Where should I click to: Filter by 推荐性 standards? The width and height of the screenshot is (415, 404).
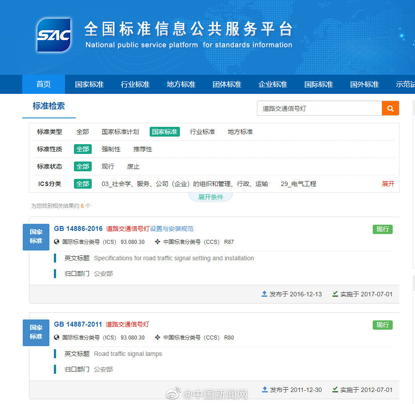[x=142, y=149]
